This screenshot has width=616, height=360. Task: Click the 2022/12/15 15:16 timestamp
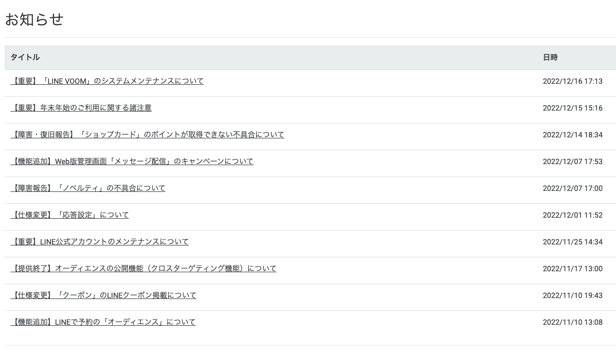click(x=572, y=108)
